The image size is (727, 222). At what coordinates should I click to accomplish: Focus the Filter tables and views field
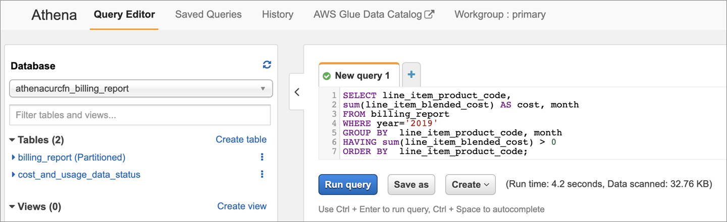140,115
